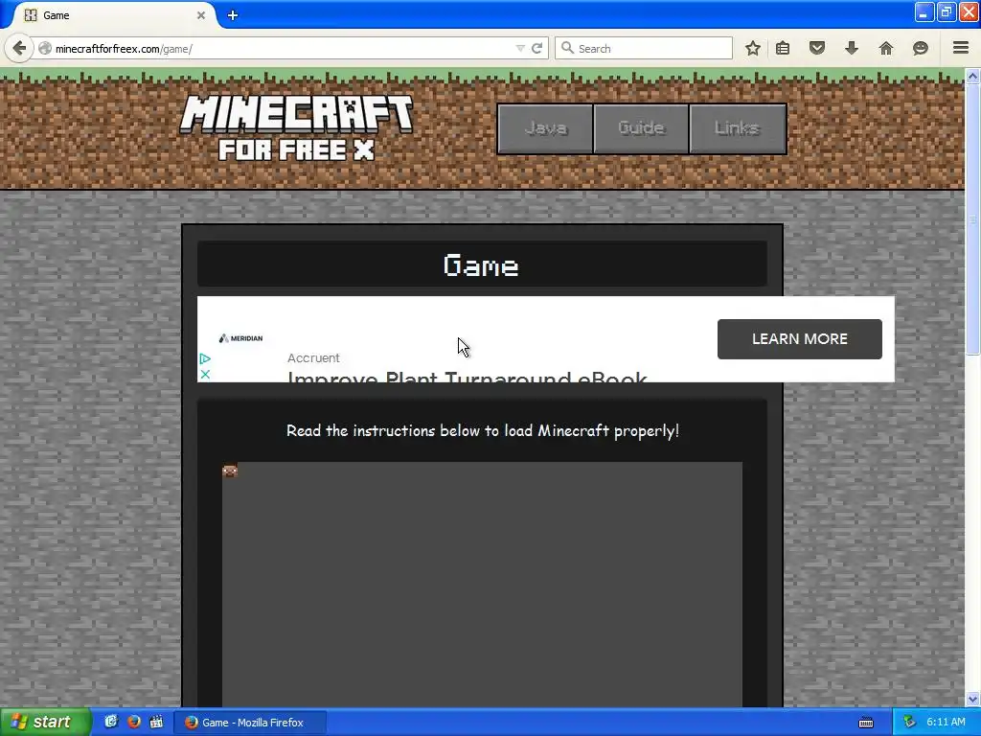981x736 pixels.
Task: Open the Guide navigation button
Action: point(641,128)
